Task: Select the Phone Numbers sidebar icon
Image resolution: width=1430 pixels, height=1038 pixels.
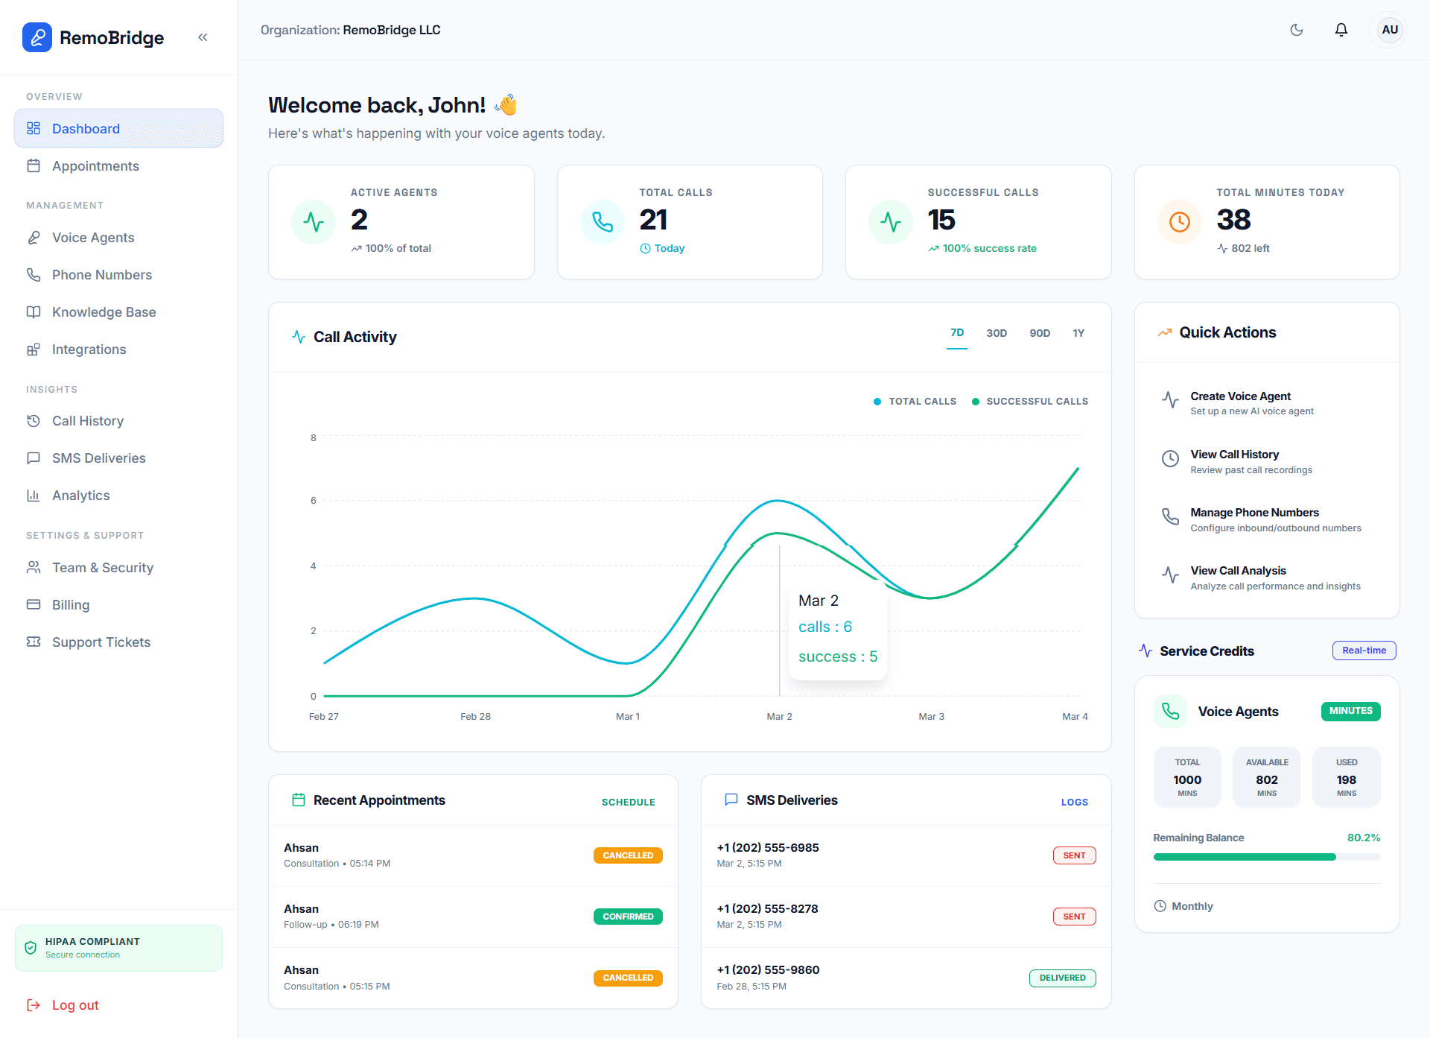Action: [34, 274]
